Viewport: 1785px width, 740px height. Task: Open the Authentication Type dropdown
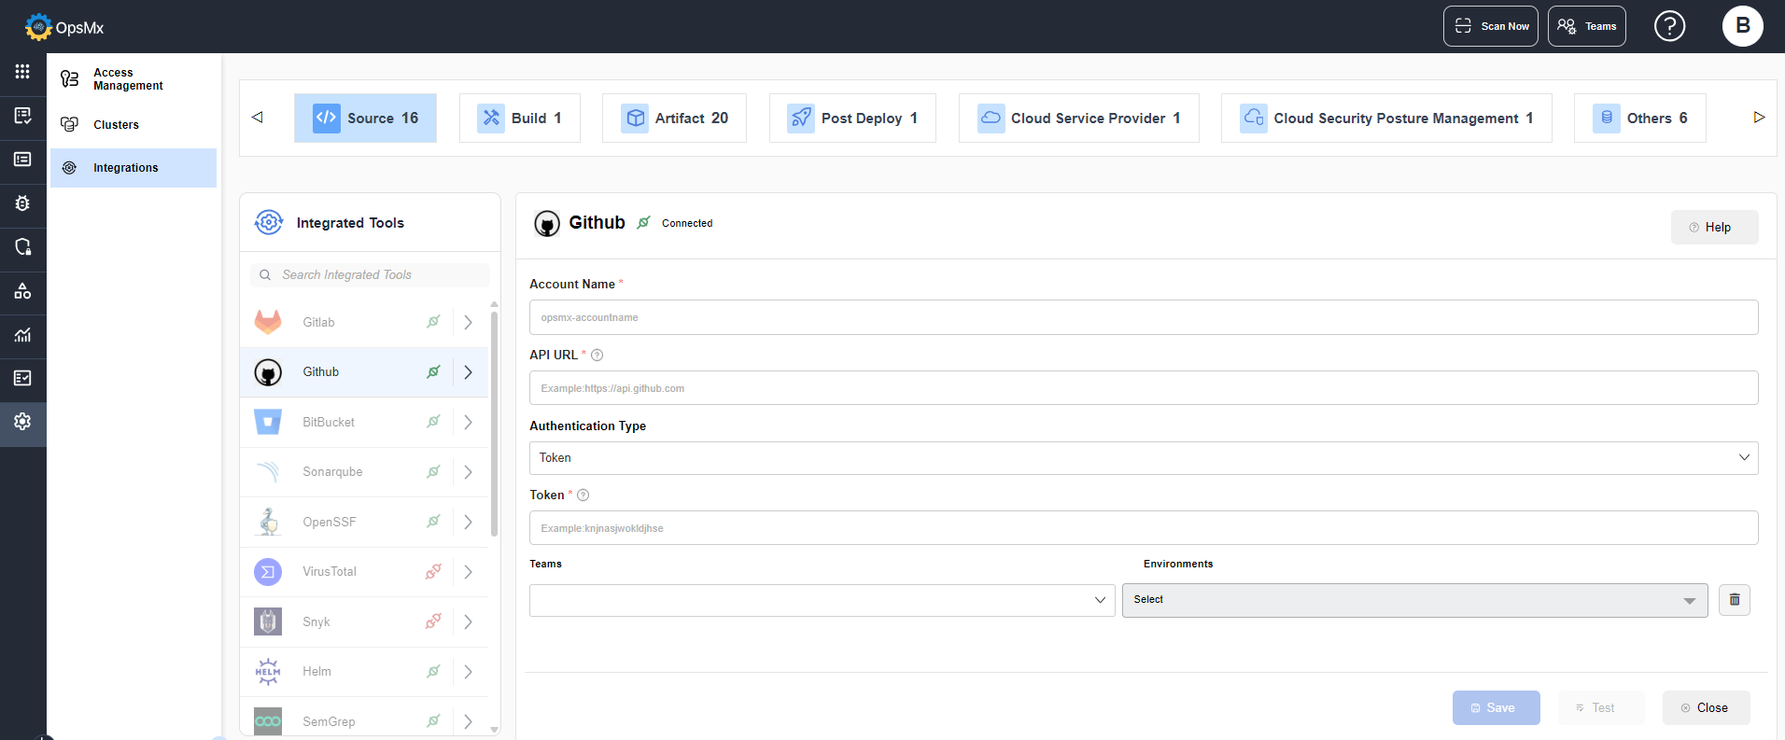1144,458
